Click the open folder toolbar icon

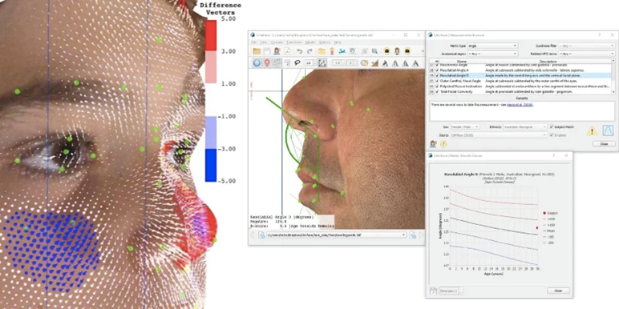pos(257,51)
